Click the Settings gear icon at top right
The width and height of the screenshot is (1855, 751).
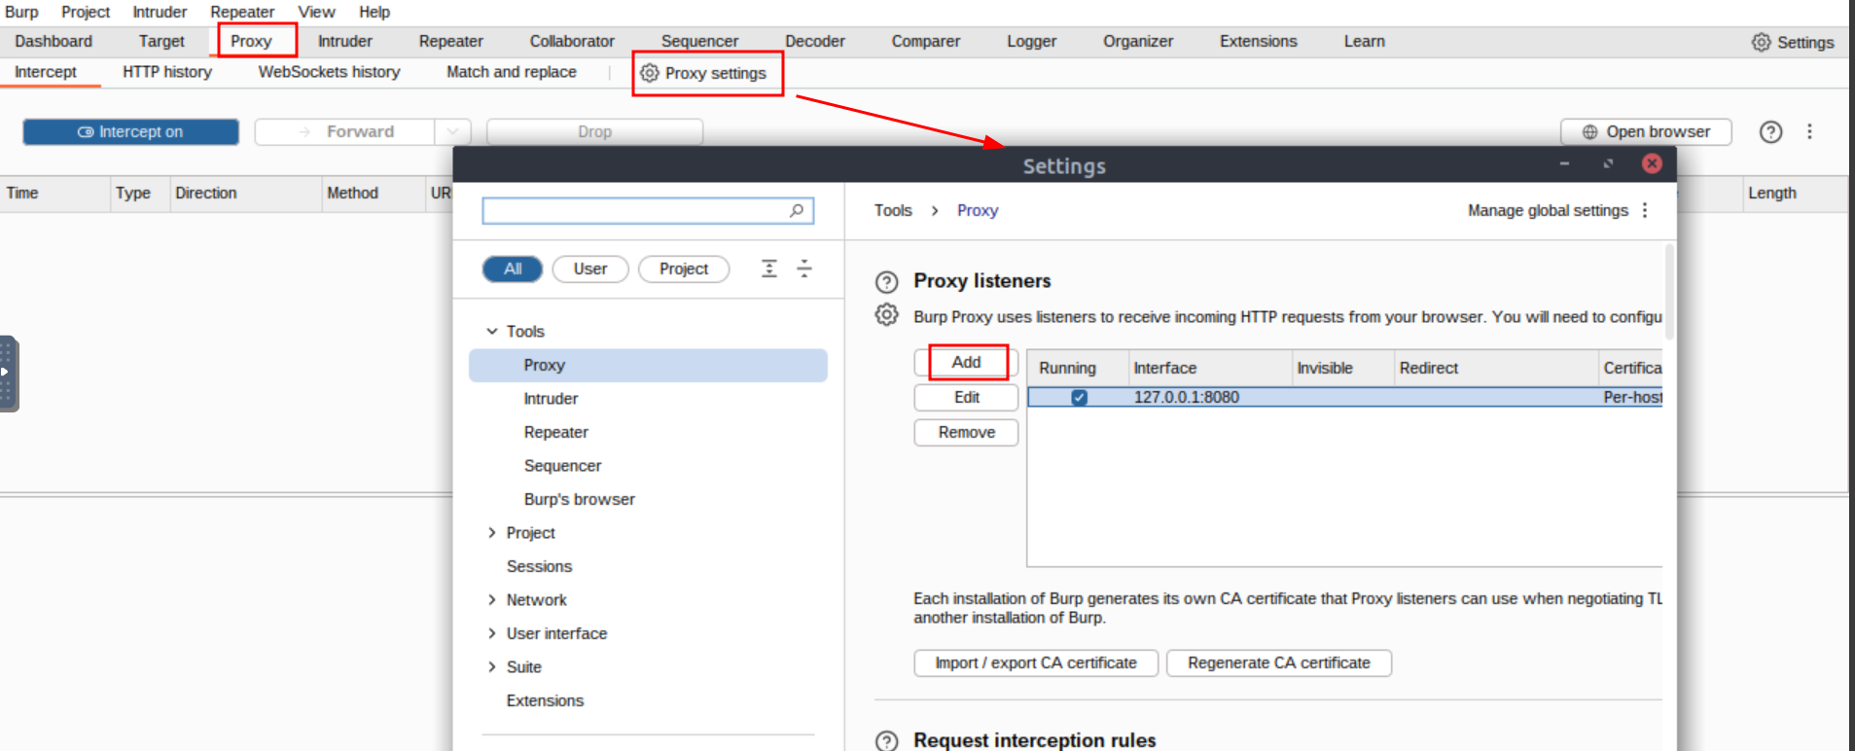[x=1762, y=42]
